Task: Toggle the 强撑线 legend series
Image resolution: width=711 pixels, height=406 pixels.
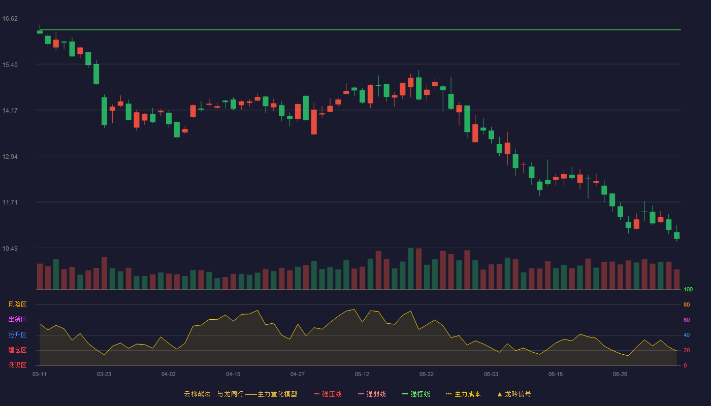Action: (x=416, y=394)
